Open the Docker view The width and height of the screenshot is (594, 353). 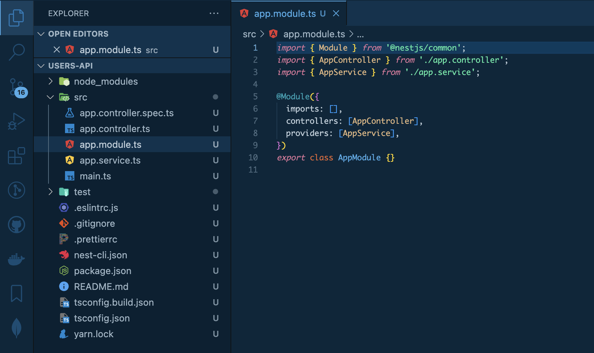17,259
